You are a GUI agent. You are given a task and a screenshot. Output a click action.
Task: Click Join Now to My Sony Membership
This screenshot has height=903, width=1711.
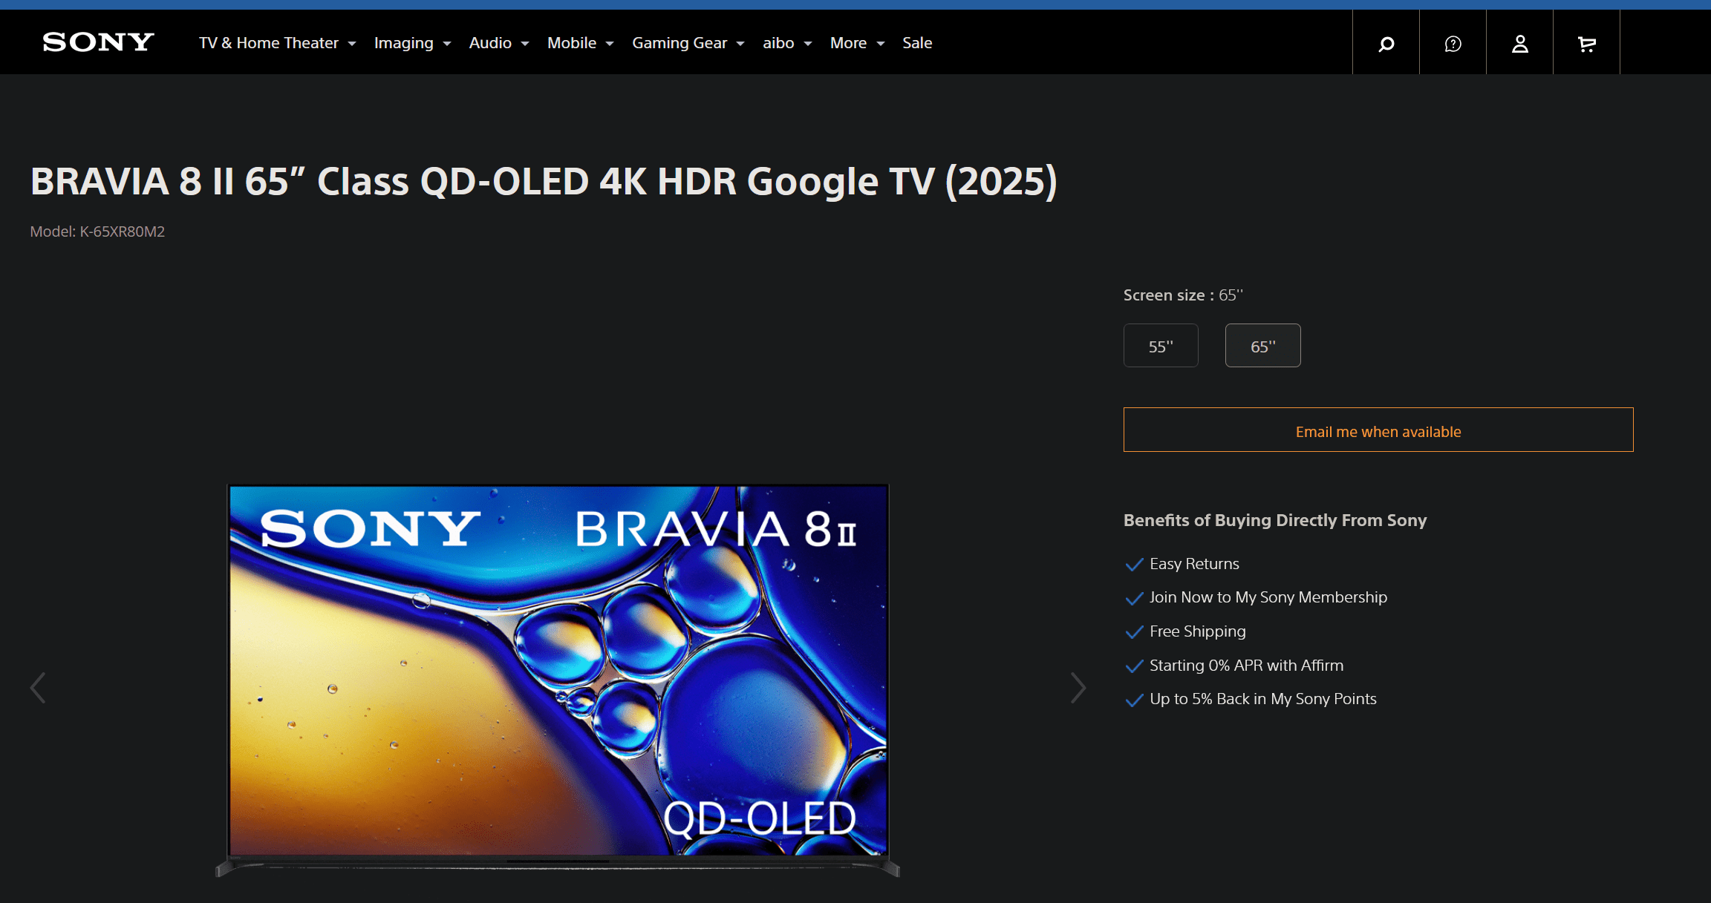click(x=1268, y=597)
